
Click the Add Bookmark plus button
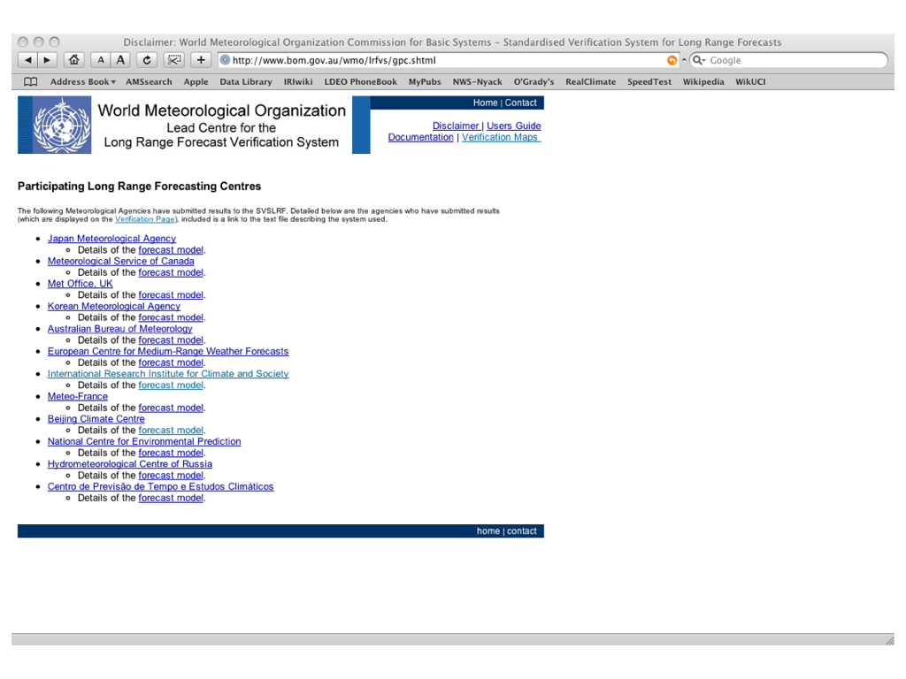click(201, 60)
